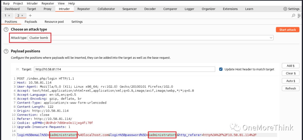Click the Add § button
The width and height of the screenshot is (303, 140).
point(291,66)
